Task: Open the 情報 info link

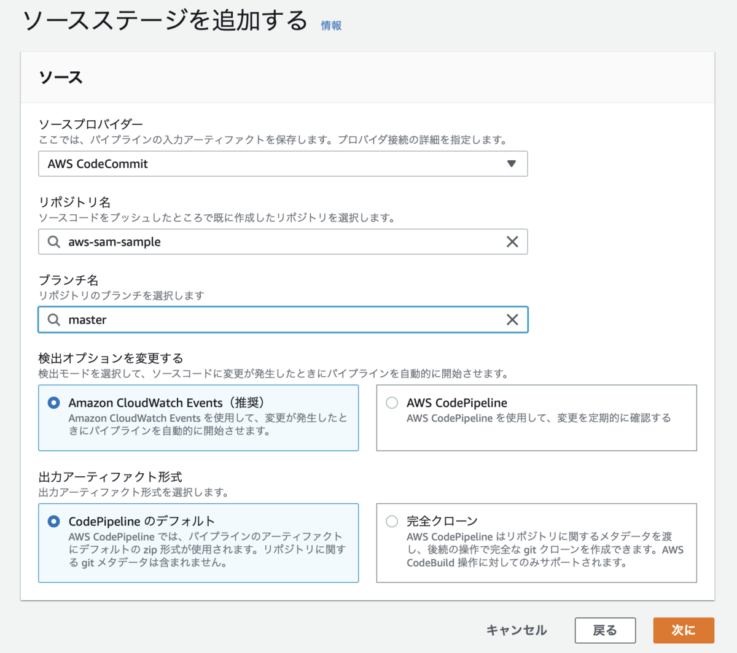Action: [x=331, y=26]
